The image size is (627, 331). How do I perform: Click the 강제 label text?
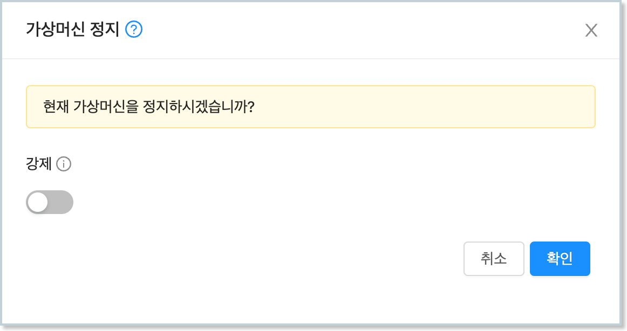pos(39,164)
